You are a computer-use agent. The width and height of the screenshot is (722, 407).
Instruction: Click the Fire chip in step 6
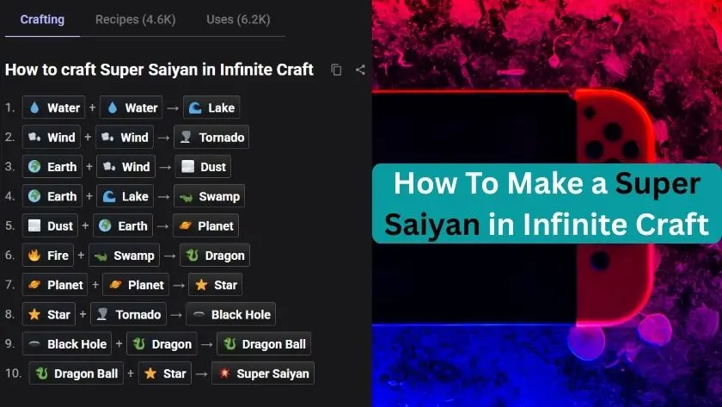tap(48, 255)
